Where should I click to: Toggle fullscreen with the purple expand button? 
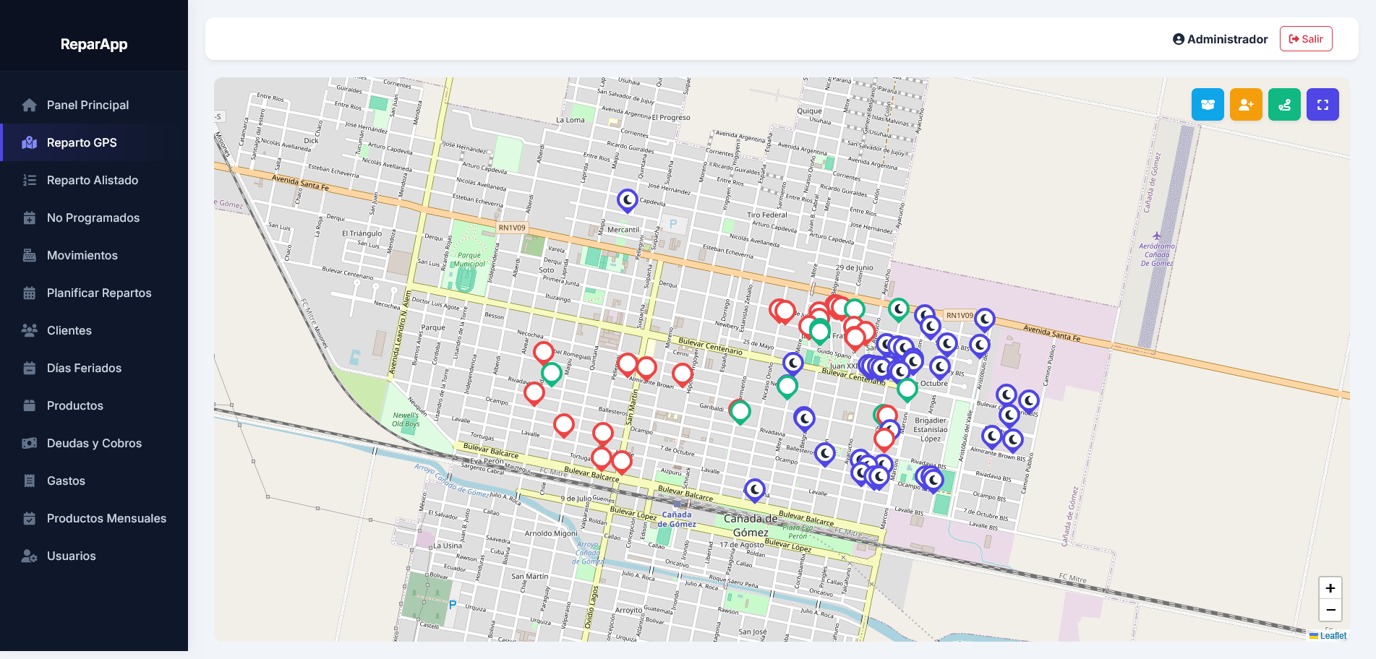point(1322,105)
